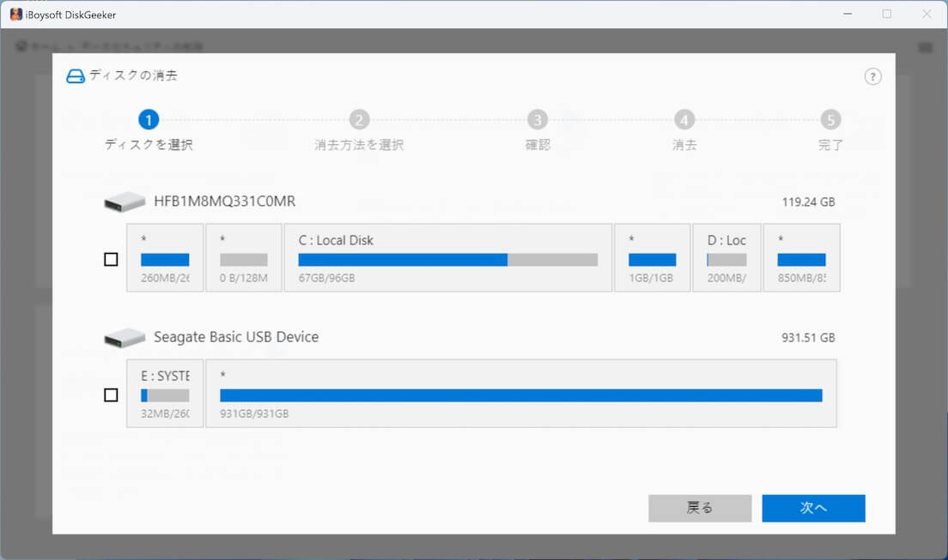
Task: Click the 119.24 GB capacity text
Action: click(808, 202)
